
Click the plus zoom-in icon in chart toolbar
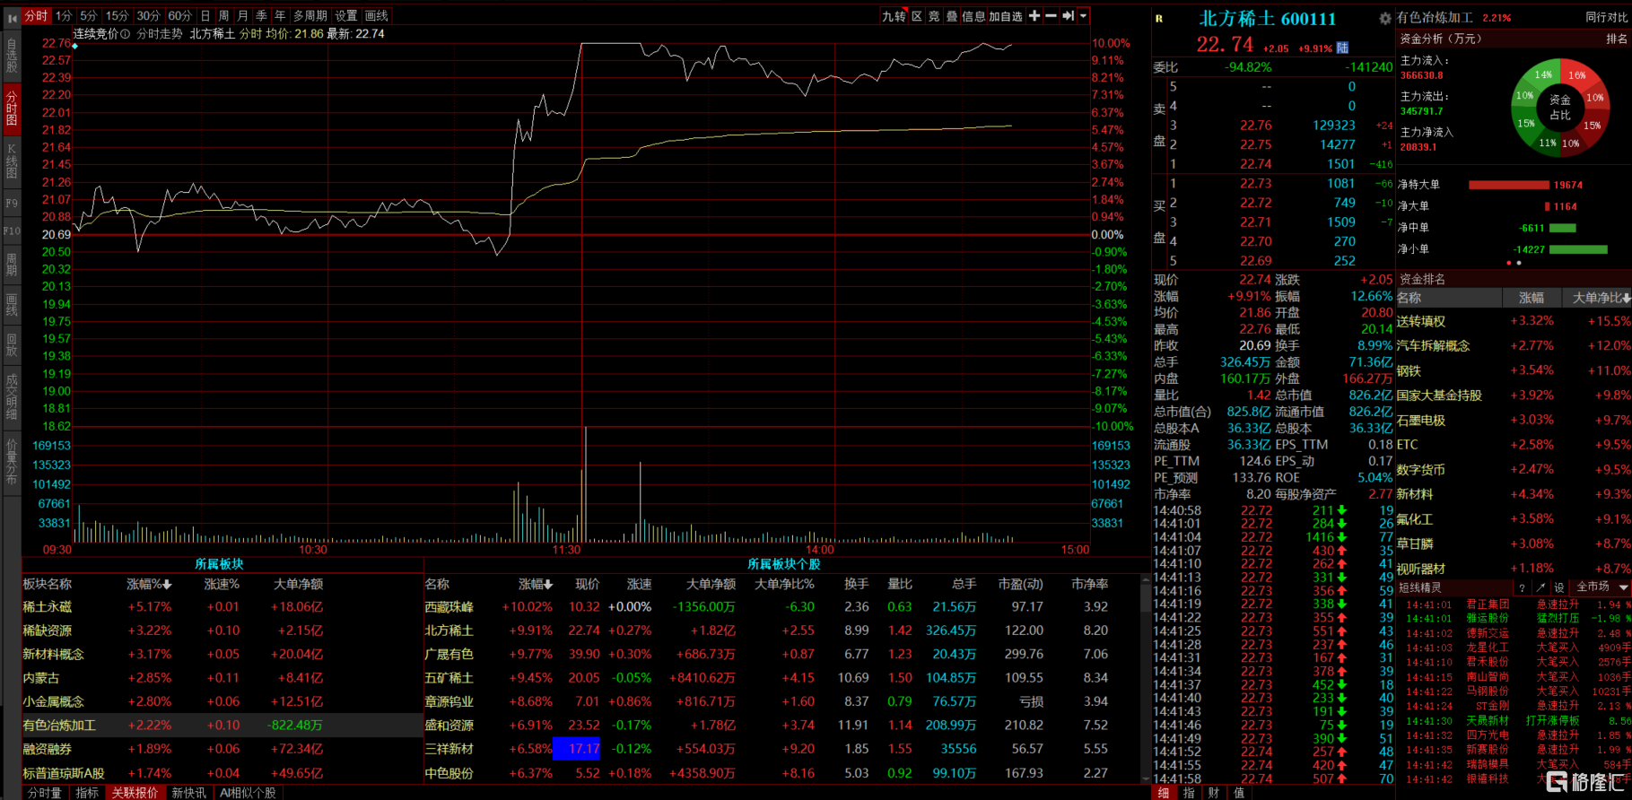[x=1034, y=16]
